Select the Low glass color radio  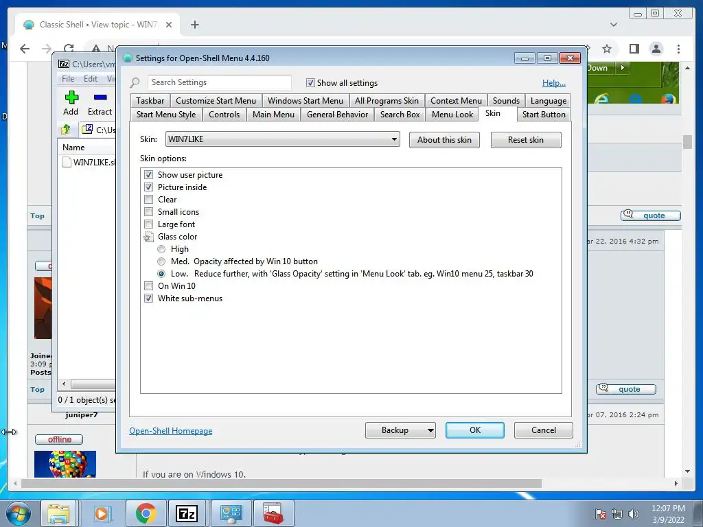161,274
